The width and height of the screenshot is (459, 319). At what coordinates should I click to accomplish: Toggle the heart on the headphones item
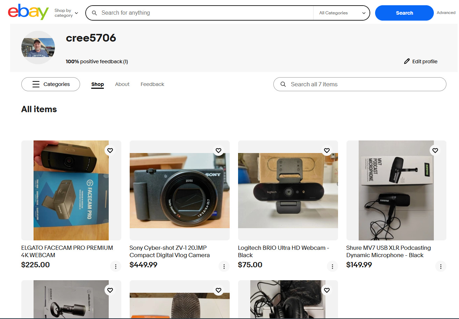coord(327,290)
